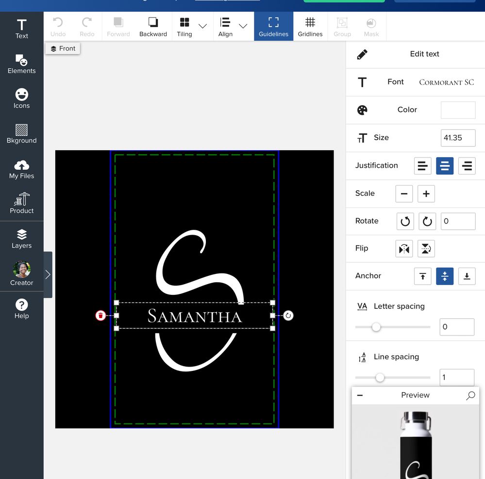Expand the Align dropdown arrow

243,26
